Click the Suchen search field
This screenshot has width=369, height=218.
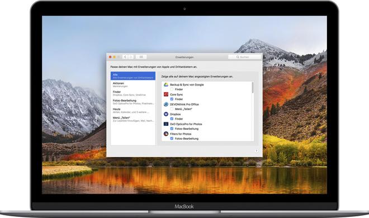pyautogui.click(x=244, y=57)
